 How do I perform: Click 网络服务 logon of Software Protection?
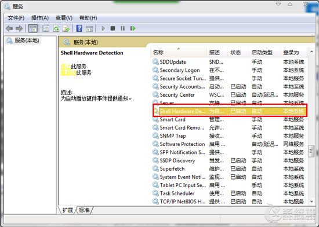[x=293, y=144]
